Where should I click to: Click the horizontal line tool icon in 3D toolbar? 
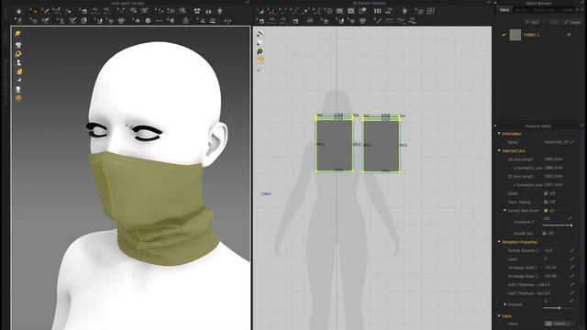click(159, 21)
